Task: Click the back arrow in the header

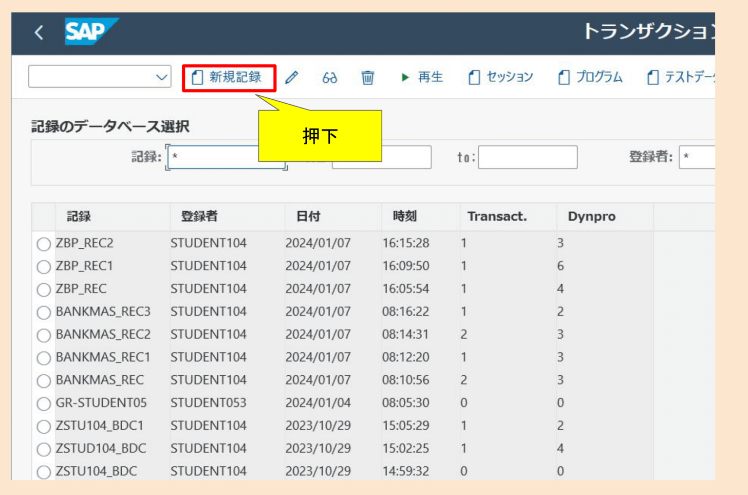Action: [39, 33]
